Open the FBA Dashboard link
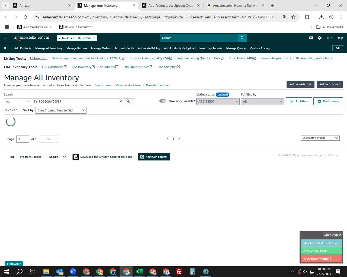 point(54,67)
